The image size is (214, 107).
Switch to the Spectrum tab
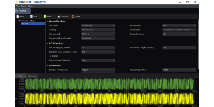[33, 76]
